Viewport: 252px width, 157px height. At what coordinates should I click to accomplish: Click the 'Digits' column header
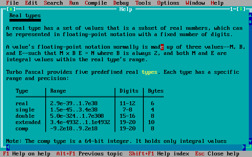[x=129, y=91]
